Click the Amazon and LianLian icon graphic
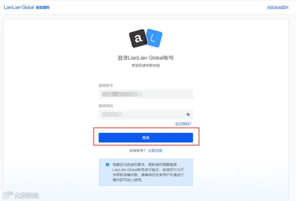 [146, 38]
